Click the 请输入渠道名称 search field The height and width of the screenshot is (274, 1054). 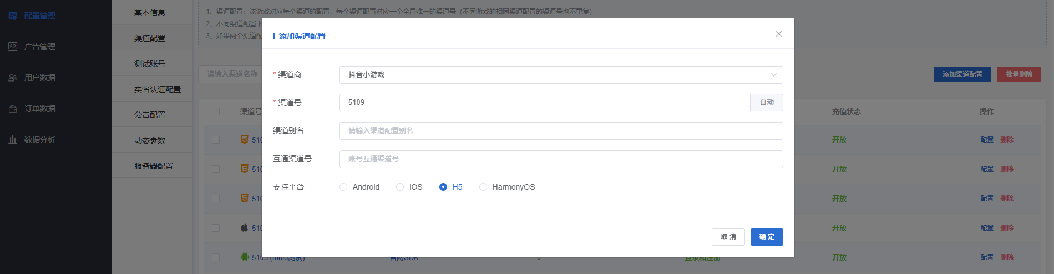tap(230, 74)
